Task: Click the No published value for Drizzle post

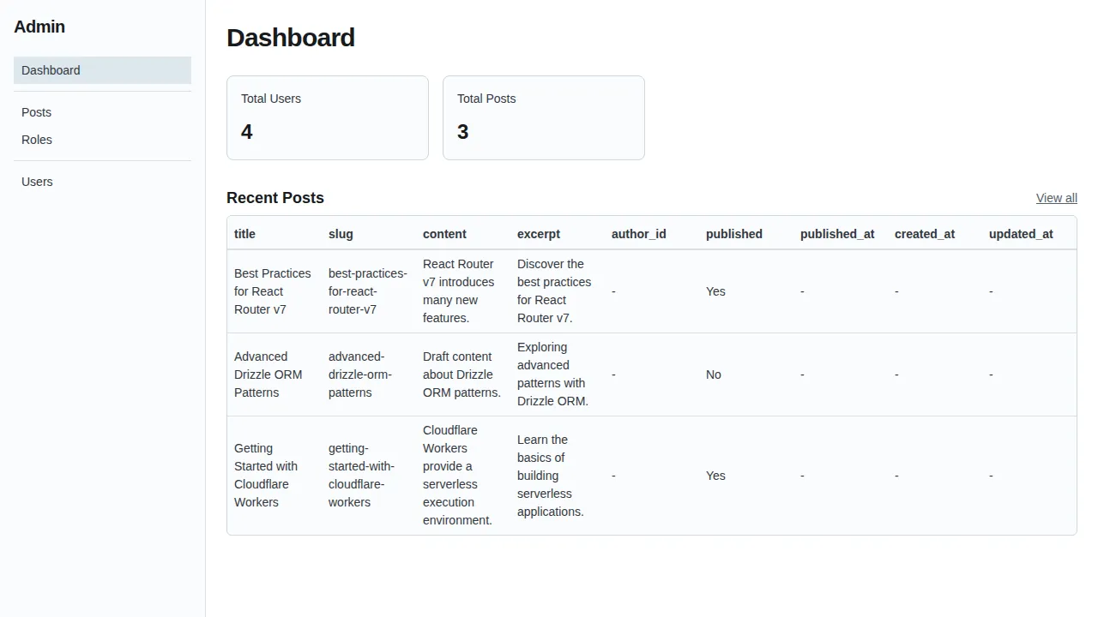Action: 714,374
